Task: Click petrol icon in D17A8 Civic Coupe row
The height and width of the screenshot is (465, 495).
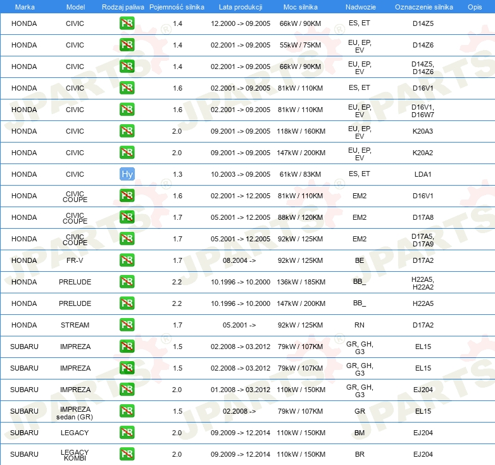Action: pos(127,217)
